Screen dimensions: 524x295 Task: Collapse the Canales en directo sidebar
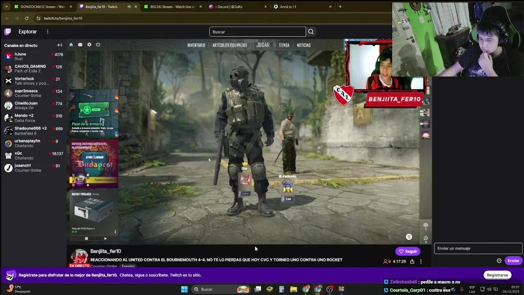(60, 45)
